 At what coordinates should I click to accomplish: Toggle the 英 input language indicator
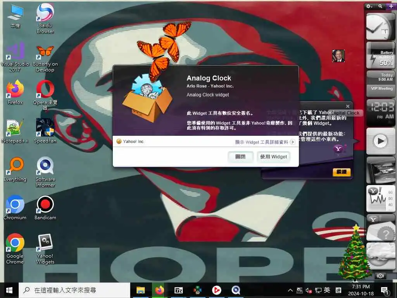[x=327, y=290]
